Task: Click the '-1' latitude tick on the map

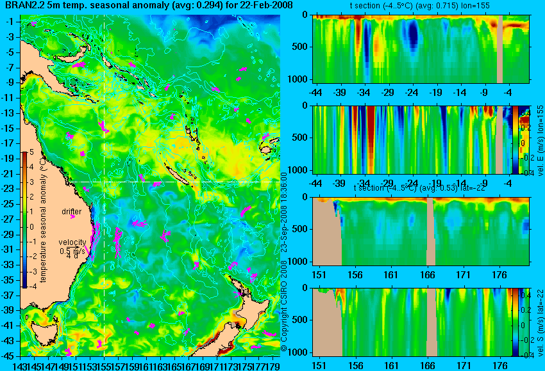Action: (10, 22)
